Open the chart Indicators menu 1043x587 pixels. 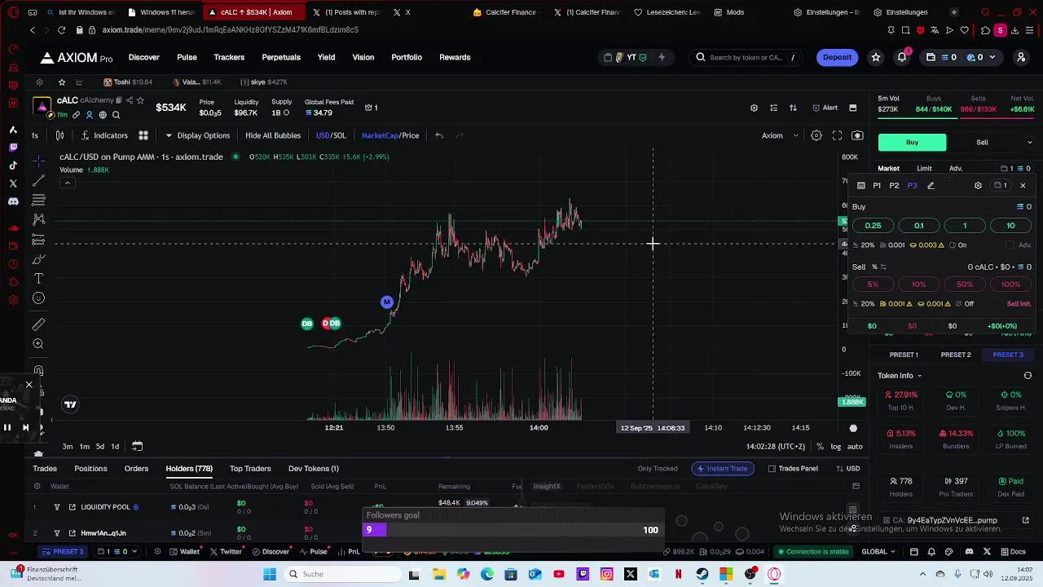click(104, 135)
